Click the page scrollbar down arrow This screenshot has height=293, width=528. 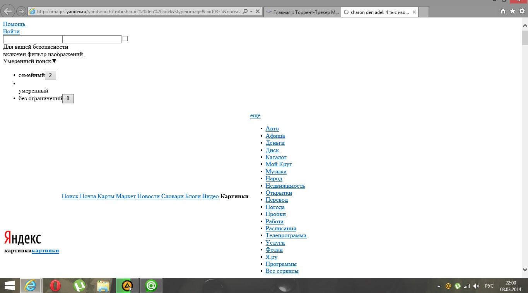click(x=525, y=270)
